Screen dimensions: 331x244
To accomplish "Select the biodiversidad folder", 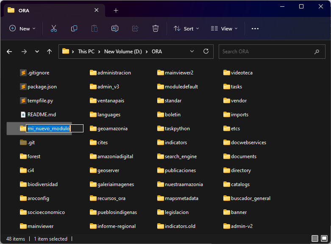I will tap(39, 184).
